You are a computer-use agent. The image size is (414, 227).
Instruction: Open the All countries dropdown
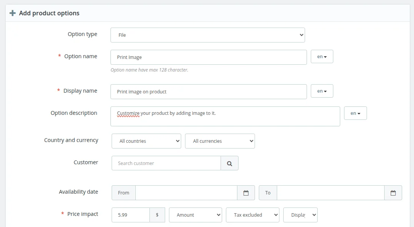click(146, 141)
